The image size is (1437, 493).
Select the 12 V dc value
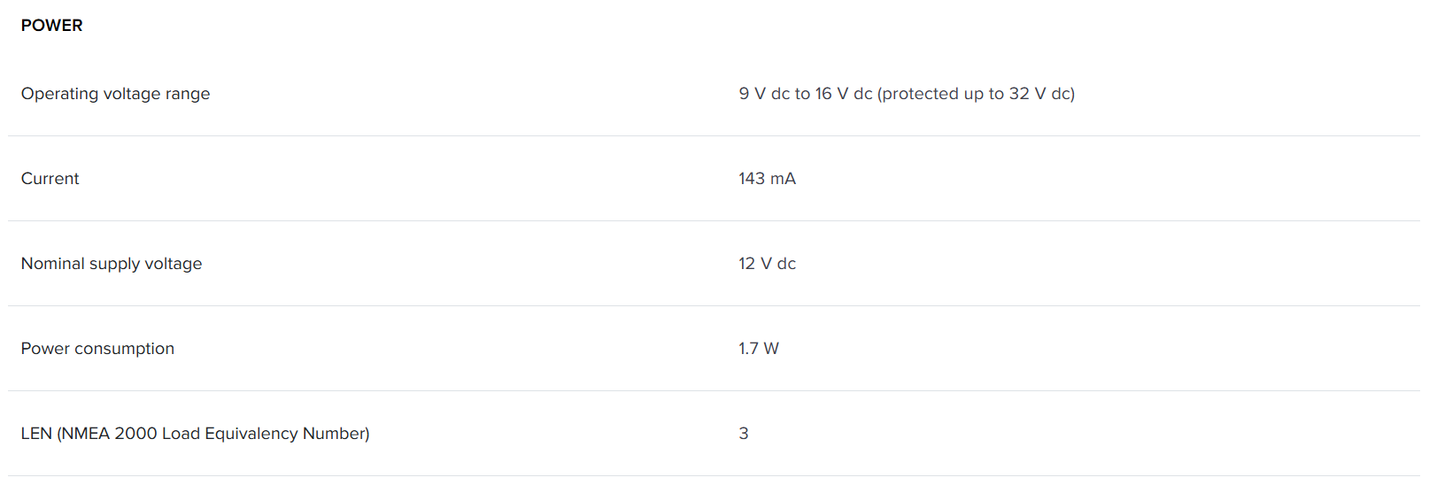click(x=767, y=264)
